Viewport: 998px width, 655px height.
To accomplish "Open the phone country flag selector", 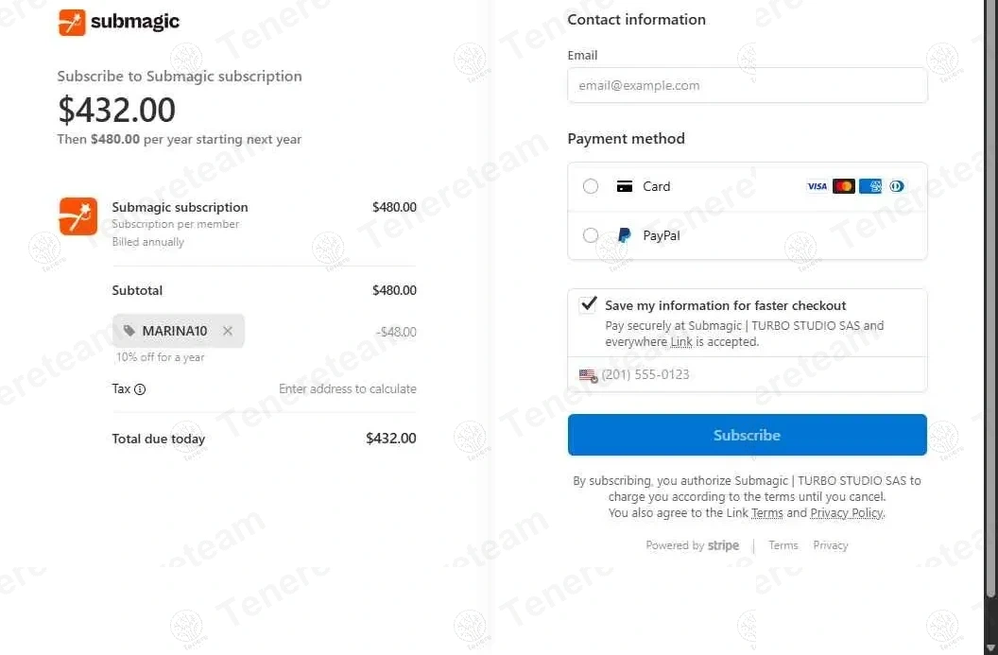I will tap(588, 375).
